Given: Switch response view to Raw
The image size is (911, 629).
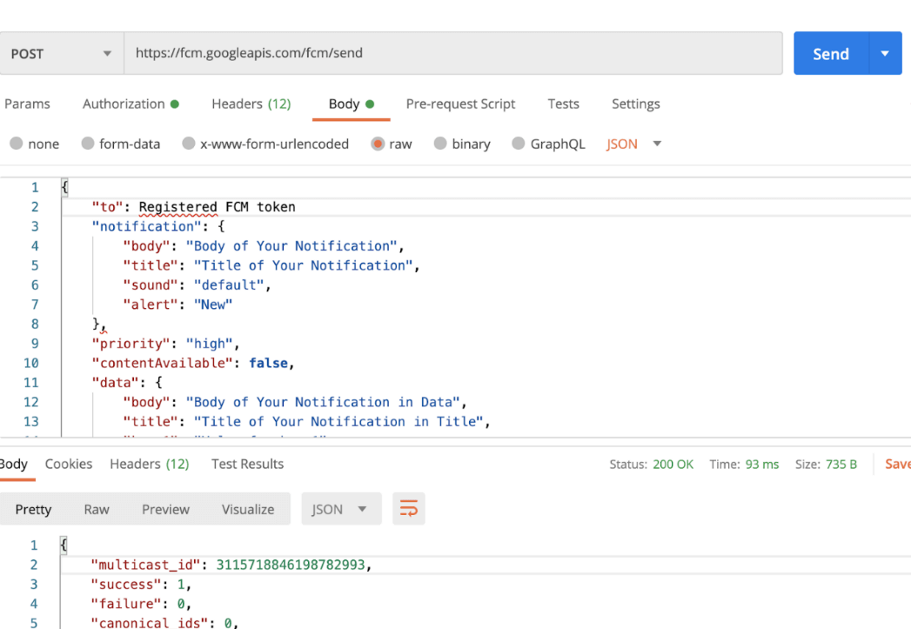Looking at the screenshot, I should click(x=97, y=509).
